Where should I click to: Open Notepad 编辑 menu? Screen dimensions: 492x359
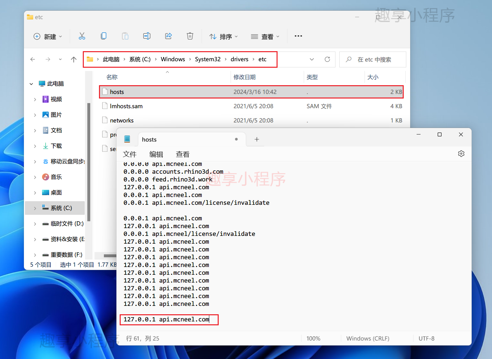coord(156,154)
